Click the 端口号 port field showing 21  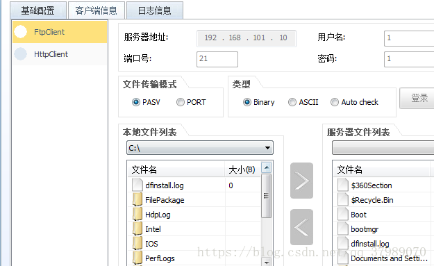(217, 59)
